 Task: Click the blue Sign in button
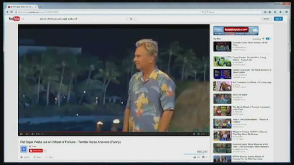(278, 19)
